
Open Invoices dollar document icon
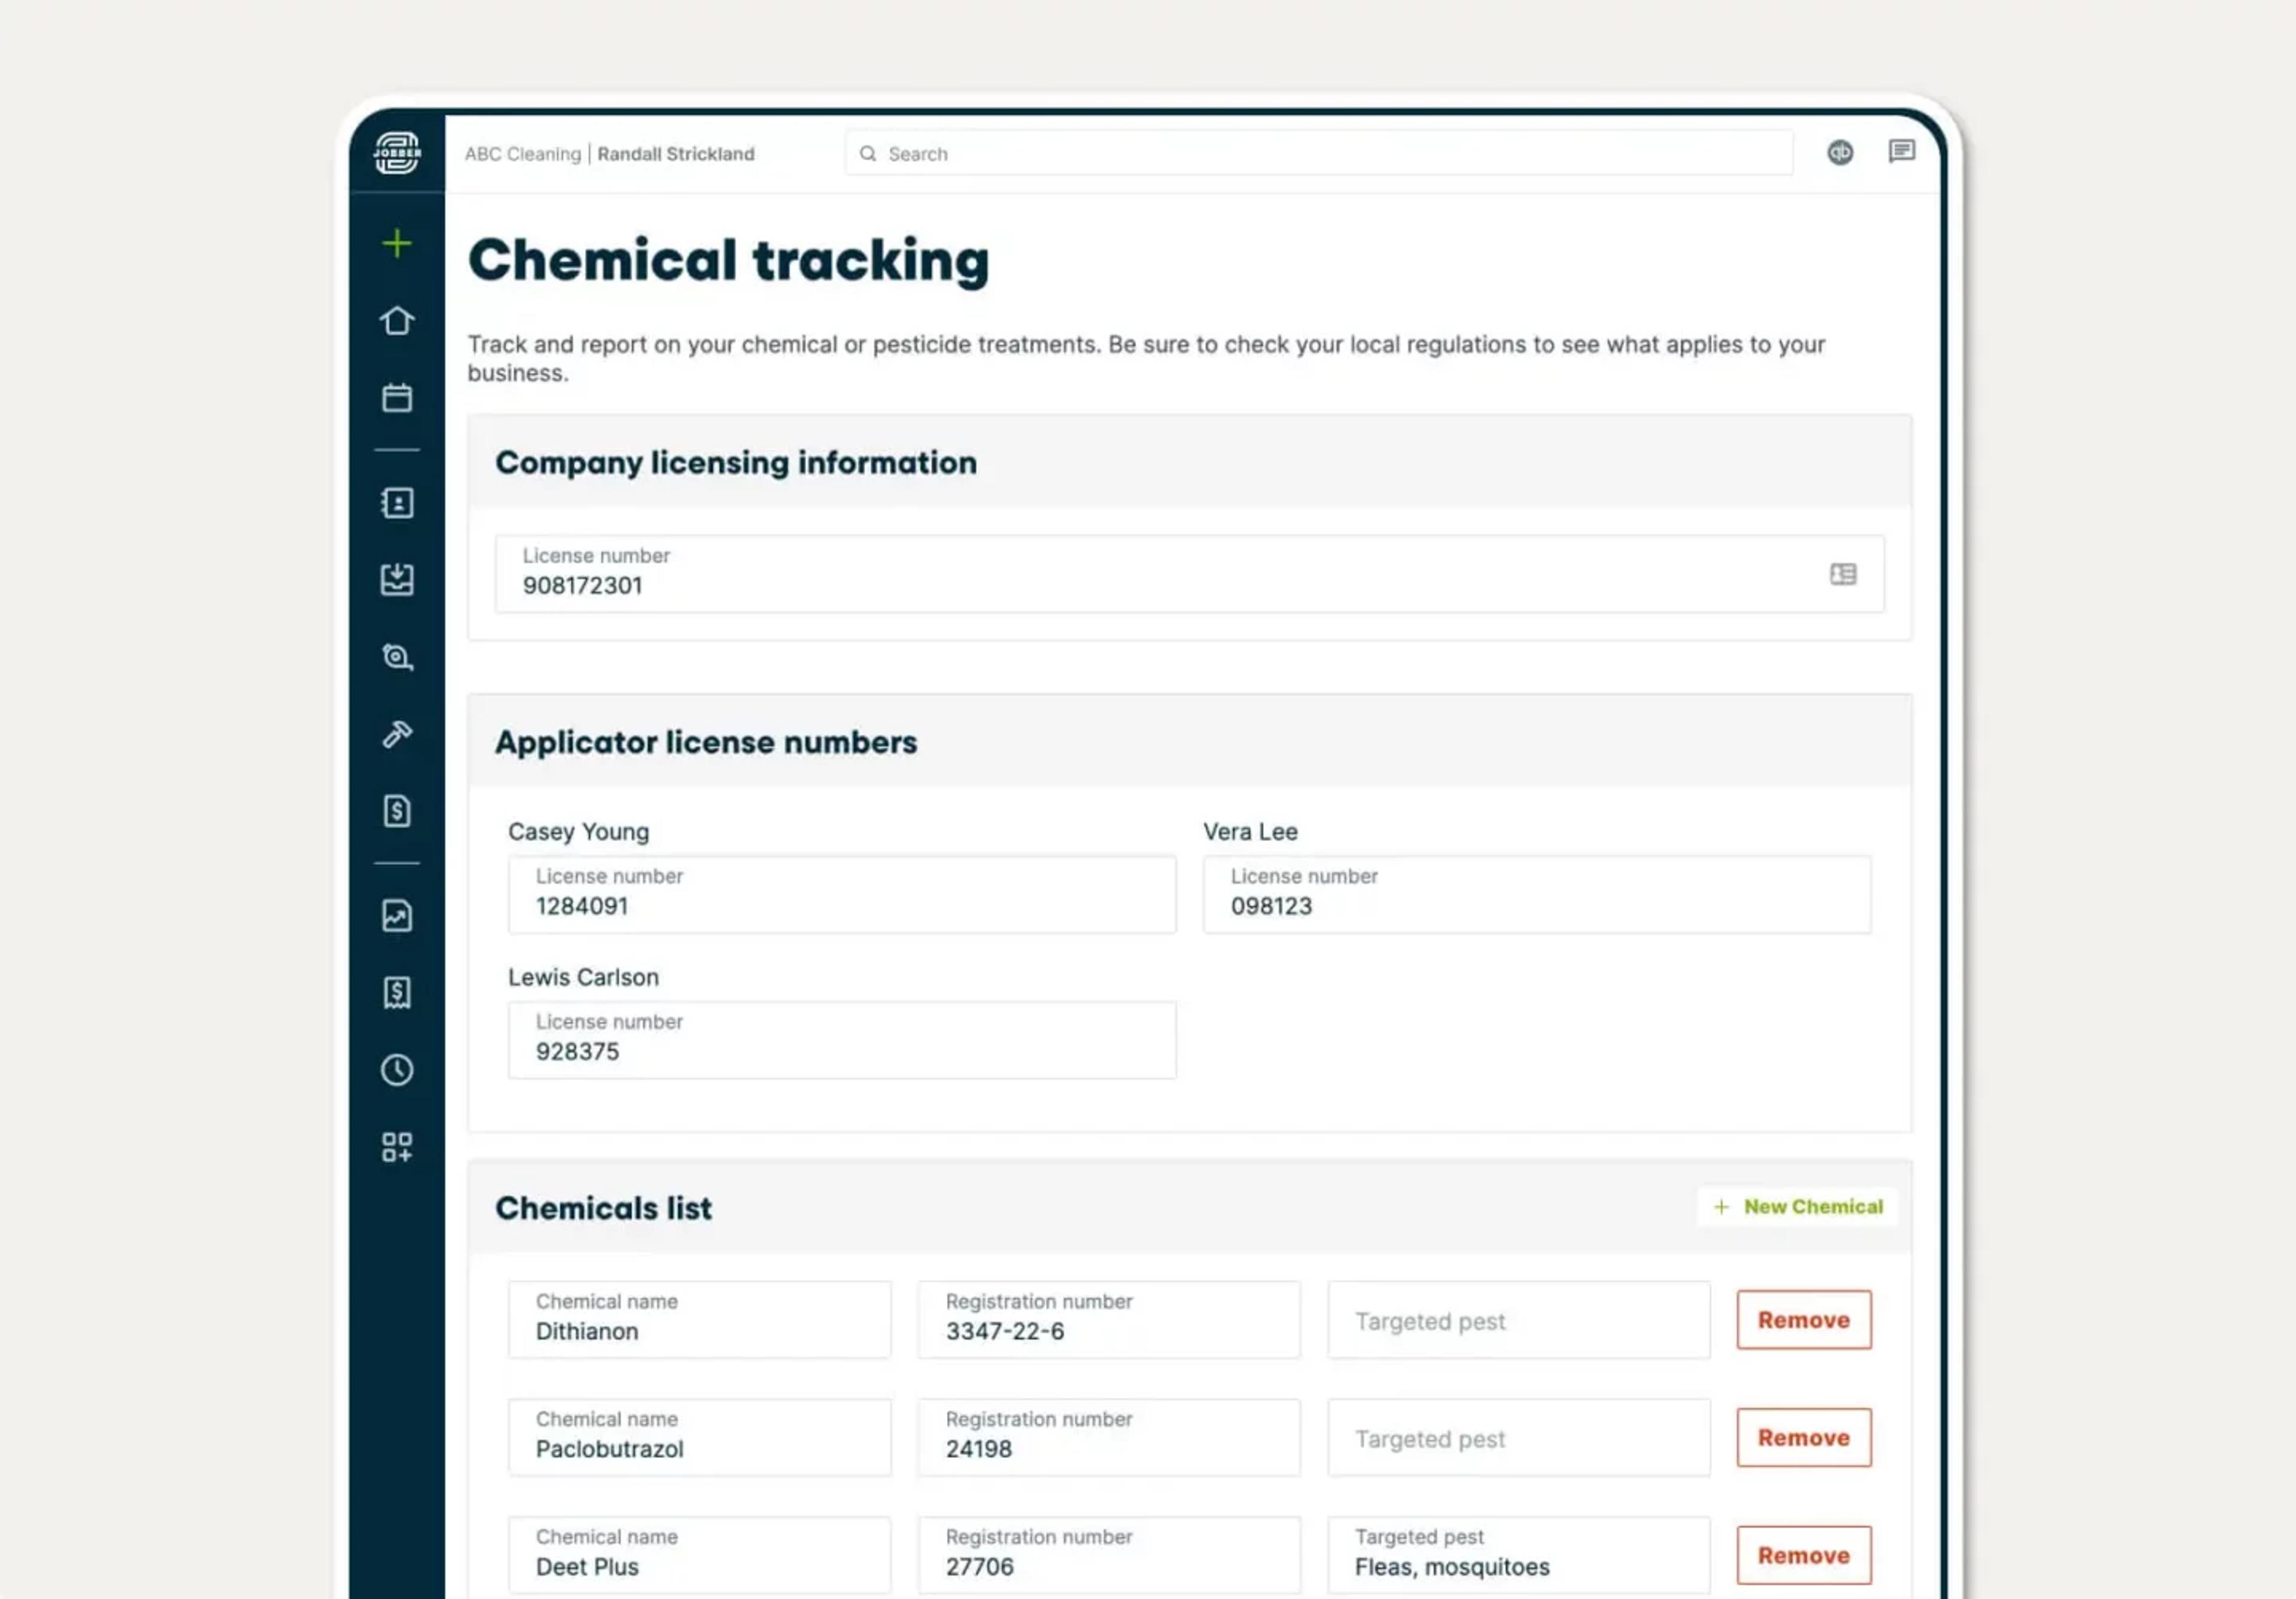click(397, 810)
